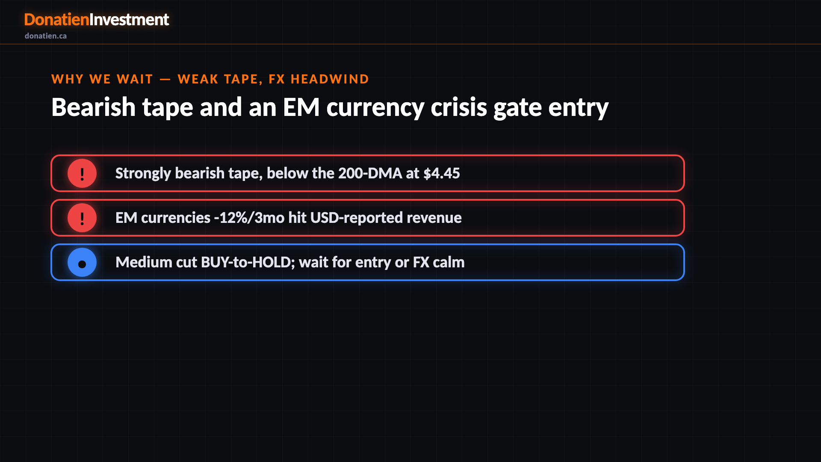
Task: Select the blue dot icon beside Medium cut
Action: tap(82, 262)
